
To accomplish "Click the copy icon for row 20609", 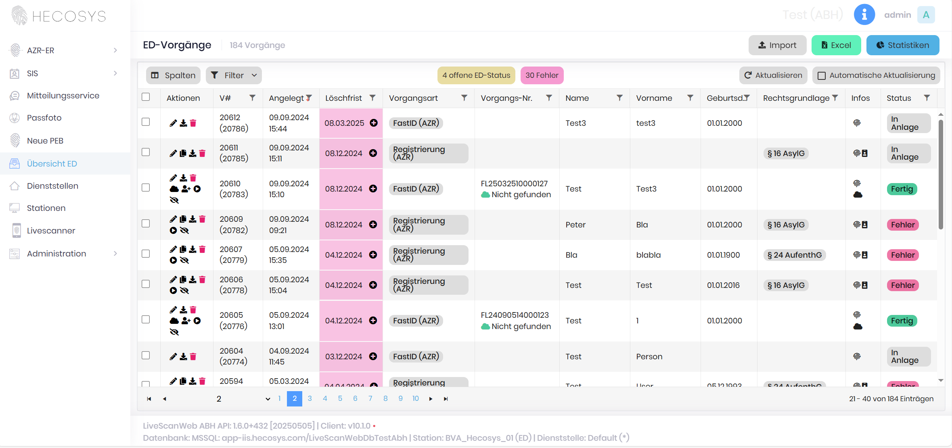I will click(183, 219).
